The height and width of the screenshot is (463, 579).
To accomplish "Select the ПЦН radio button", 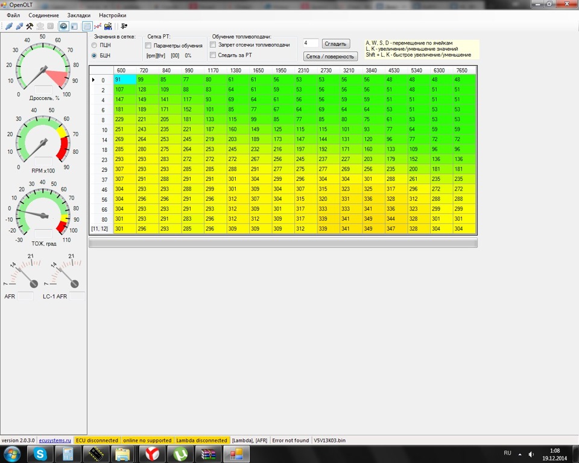I will 94,45.
